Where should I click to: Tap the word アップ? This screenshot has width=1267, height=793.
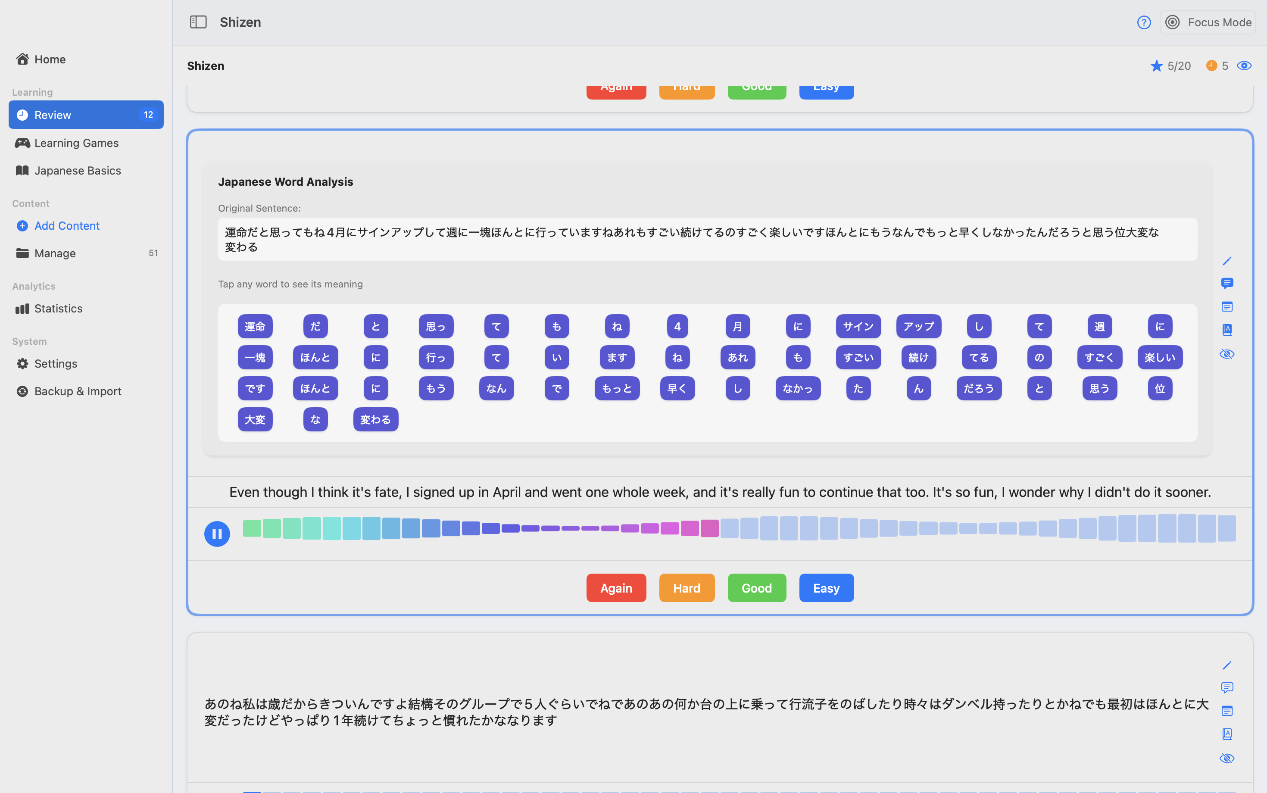[x=919, y=326]
